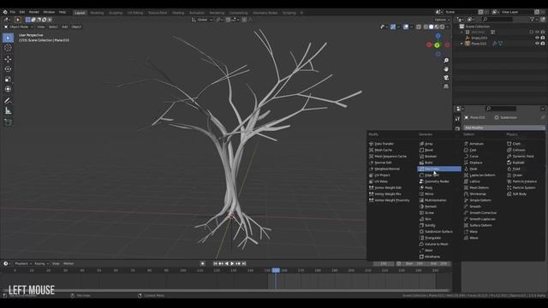Select the Add Cube tool
The width and height of the screenshot is (548, 308).
coord(8,122)
